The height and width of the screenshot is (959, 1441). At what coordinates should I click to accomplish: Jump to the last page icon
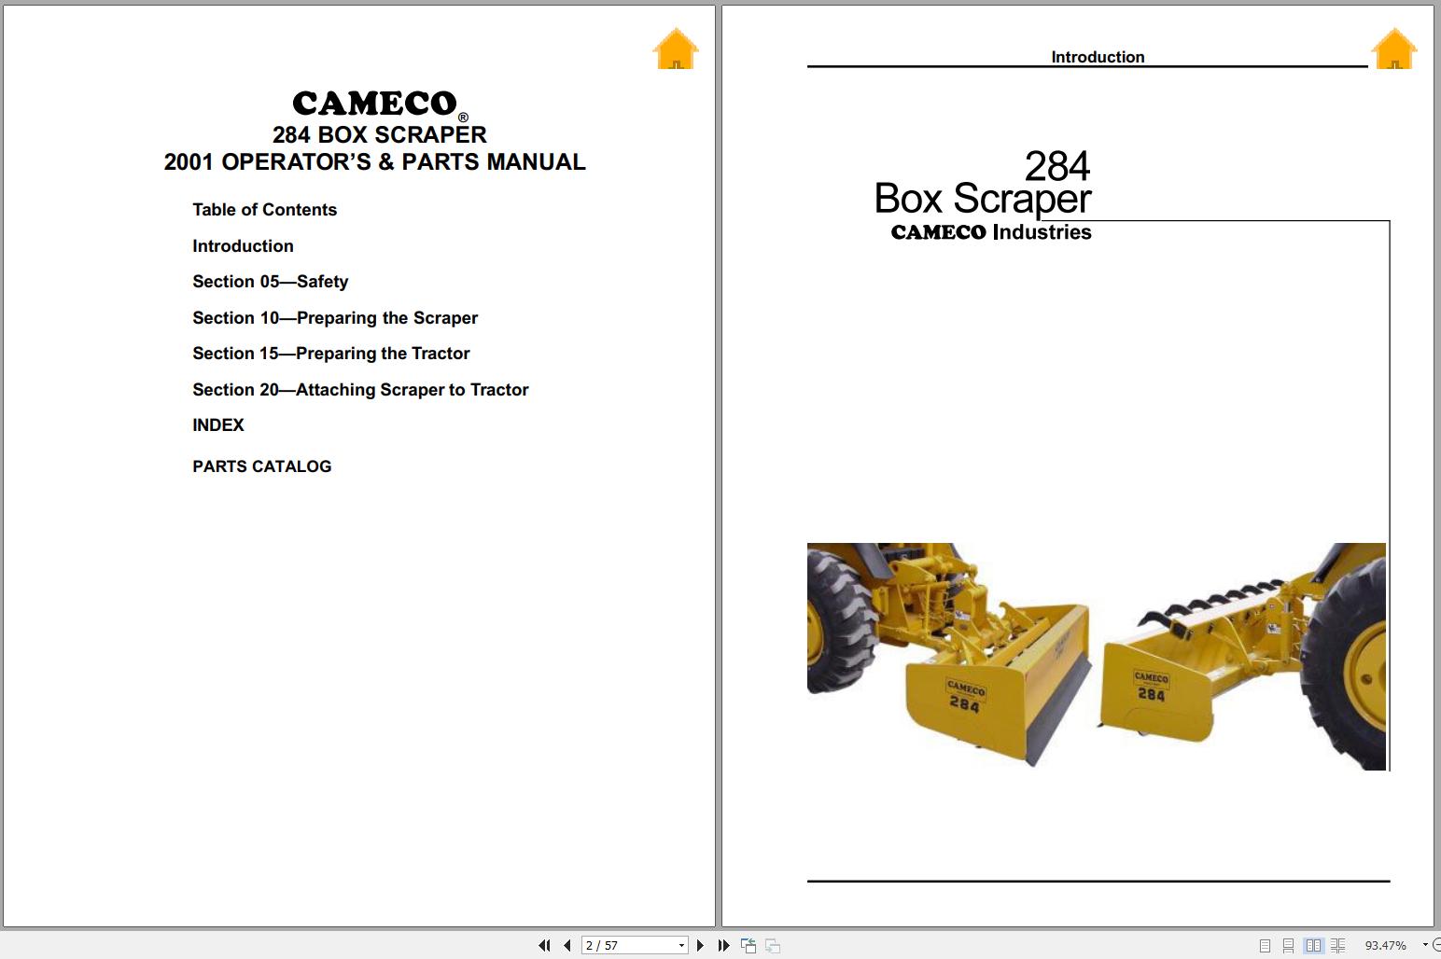click(724, 945)
